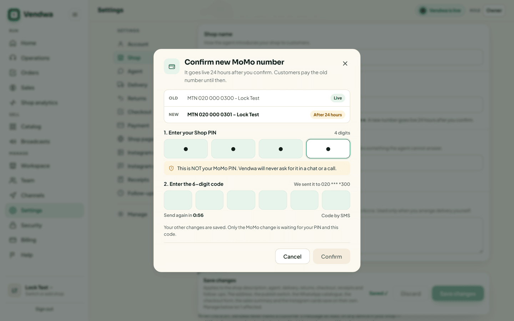Viewport: 514px width, 321px height.
Task: Open Team in the sidebar
Action: click(45, 180)
